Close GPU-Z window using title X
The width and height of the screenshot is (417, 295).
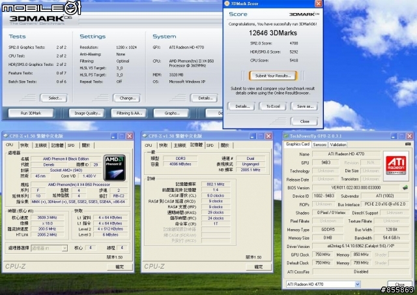(x=410, y=136)
